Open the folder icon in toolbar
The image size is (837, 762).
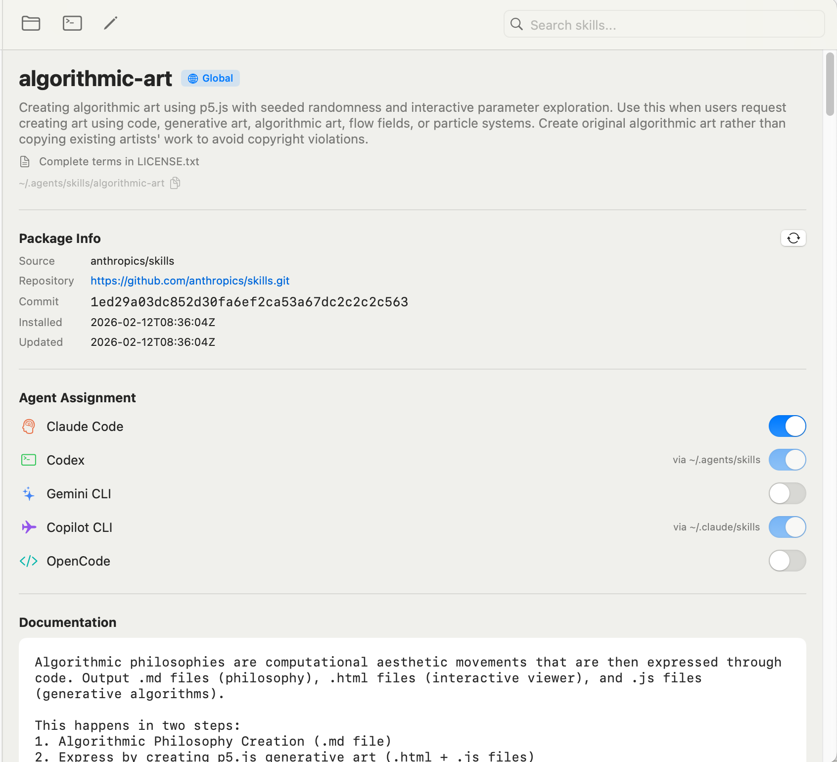[x=31, y=23]
